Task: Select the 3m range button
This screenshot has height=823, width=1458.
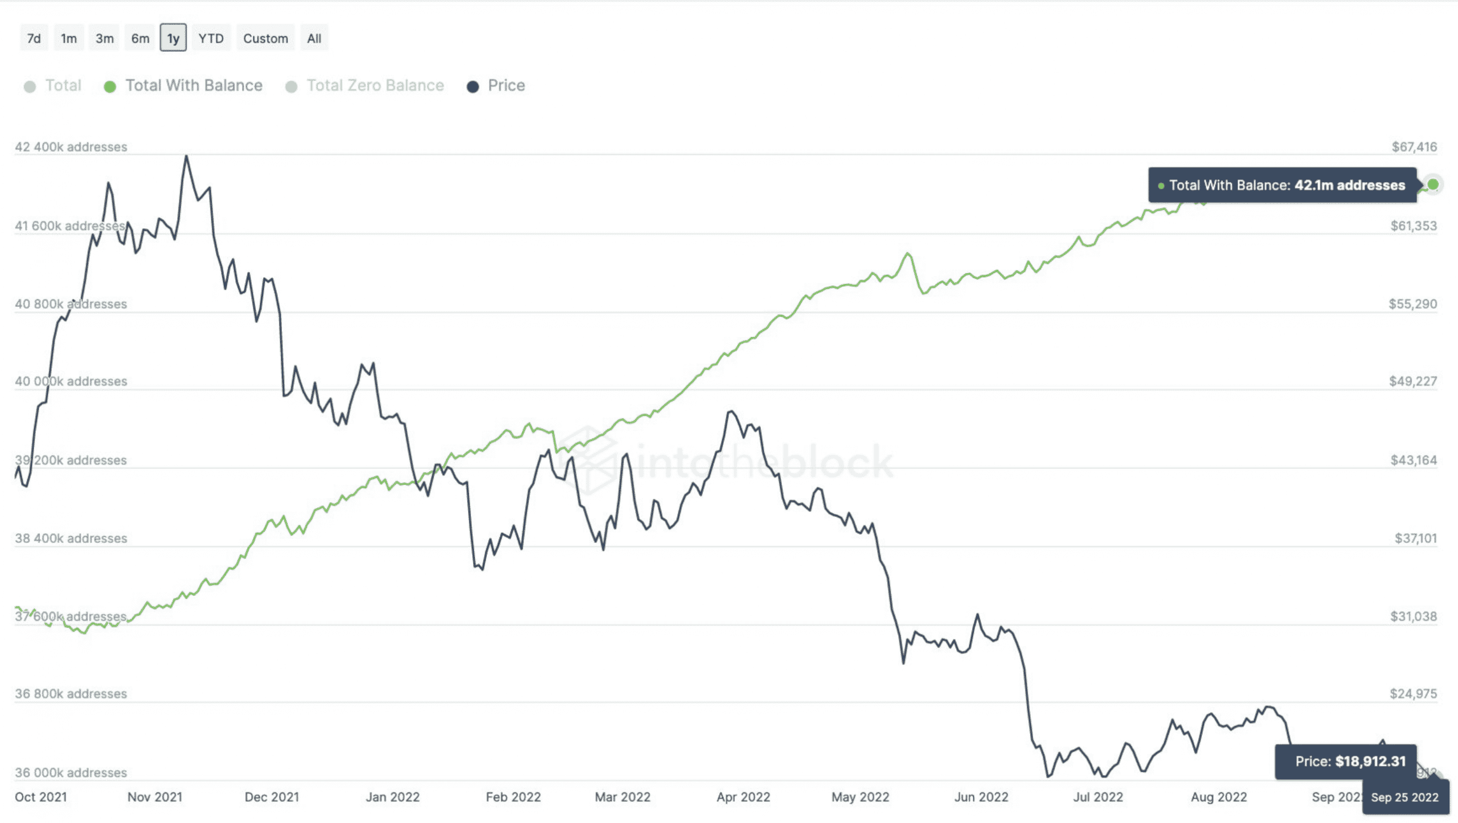Action: pyautogui.click(x=104, y=38)
